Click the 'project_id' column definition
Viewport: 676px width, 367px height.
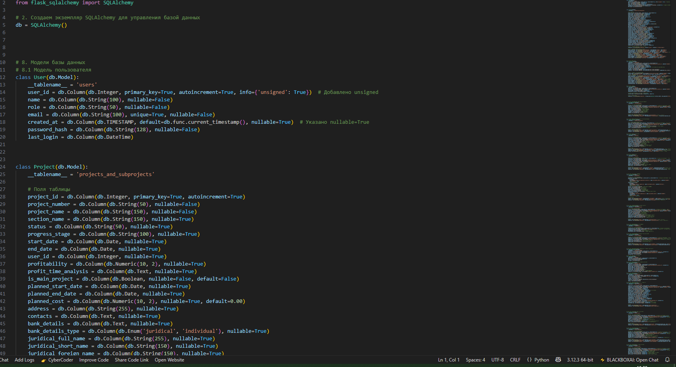pyautogui.click(x=136, y=197)
